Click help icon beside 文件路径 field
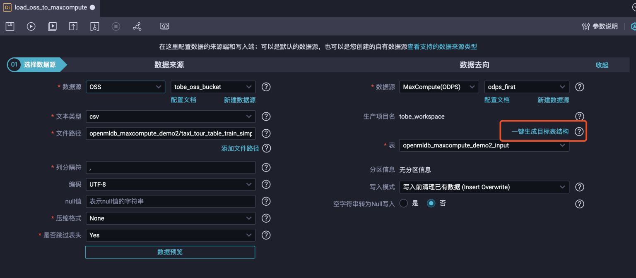Screen dimensions: 636x278 pos(267,133)
